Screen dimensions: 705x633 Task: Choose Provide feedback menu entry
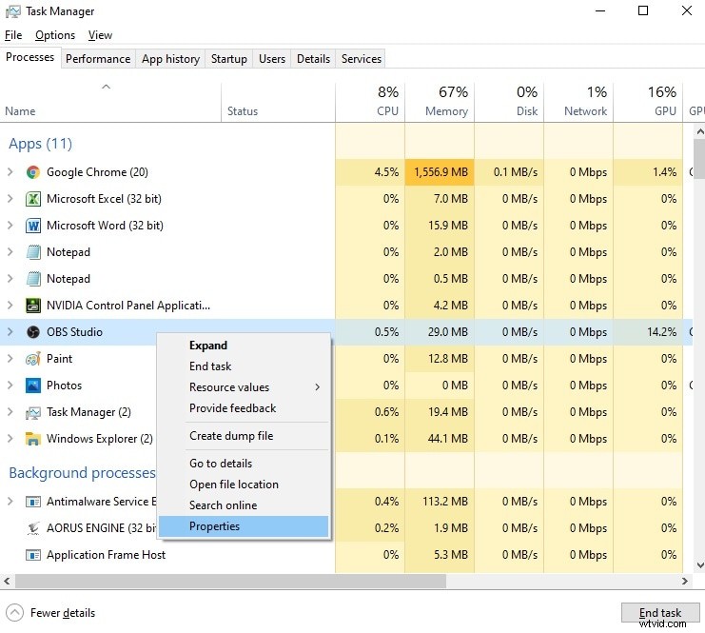244,408
